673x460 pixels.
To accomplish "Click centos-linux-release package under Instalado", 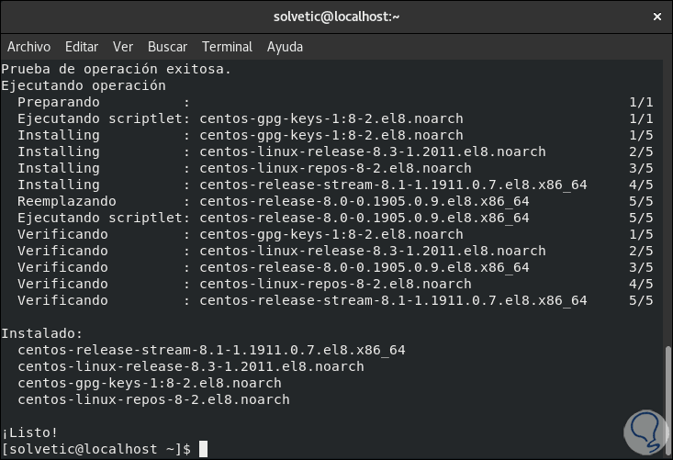I will click(x=190, y=366).
